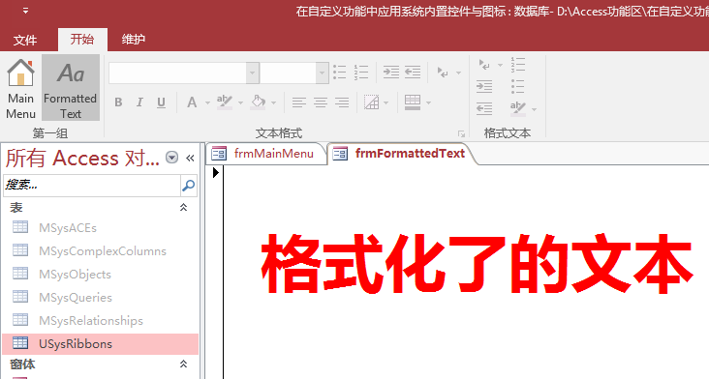Click the navigation search box
This screenshot has width=709, height=379.
tap(92, 185)
